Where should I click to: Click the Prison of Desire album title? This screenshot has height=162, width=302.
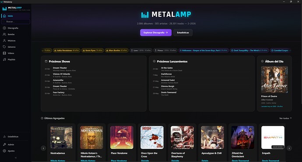point(269,96)
